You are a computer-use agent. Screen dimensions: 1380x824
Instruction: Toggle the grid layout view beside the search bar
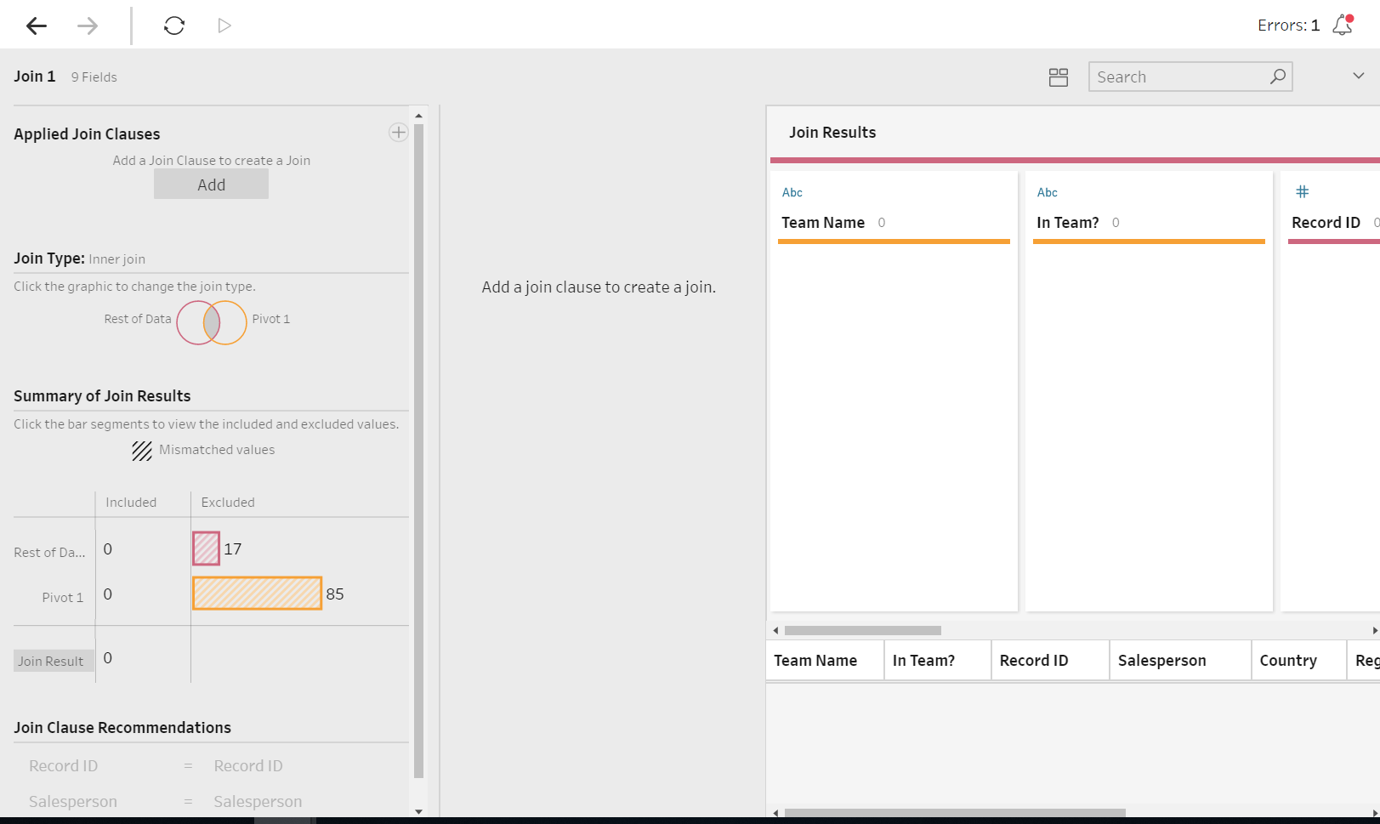tap(1058, 77)
